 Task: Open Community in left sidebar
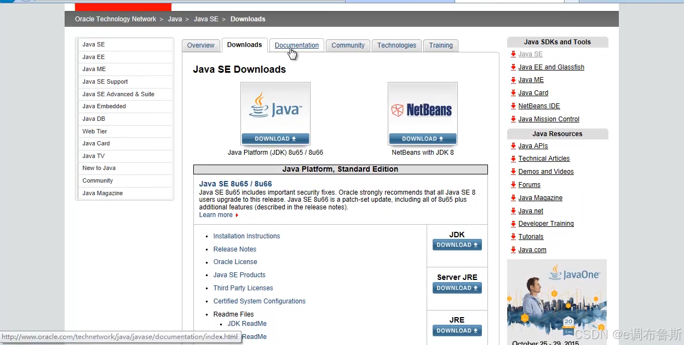(125, 180)
